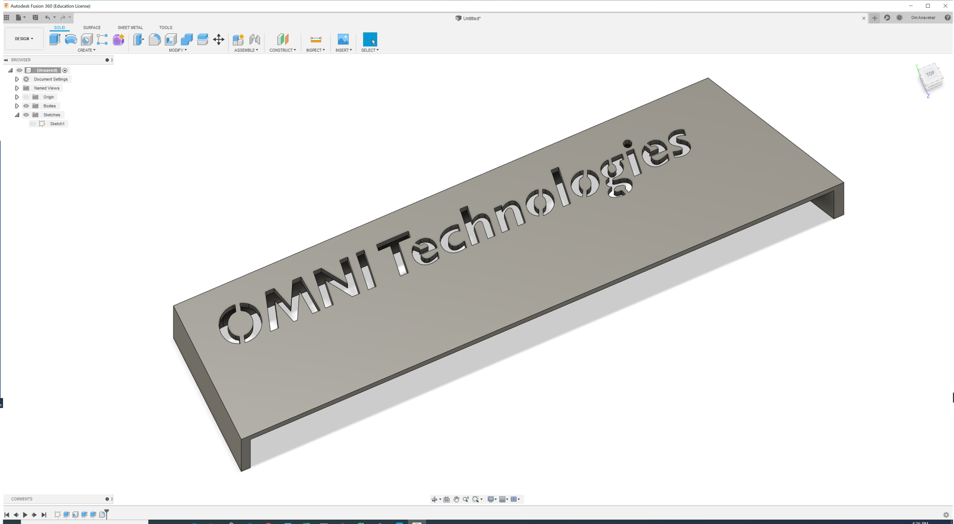Activate the Move/Copy tool
The height and width of the screenshot is (524, 954).
pyautogui.click(x=219, y=39)
